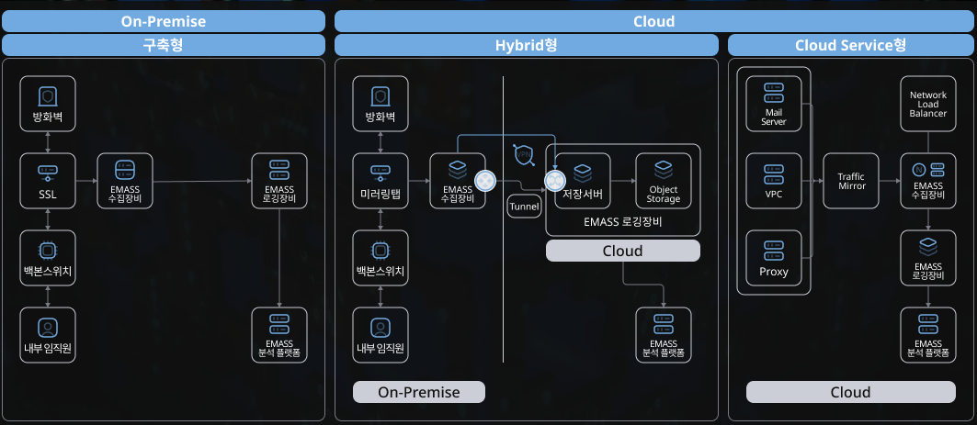The width and height of the screenshot is (977, 425).
Task: Click the Traffic Mirror box
Action: tap(851, 181)
